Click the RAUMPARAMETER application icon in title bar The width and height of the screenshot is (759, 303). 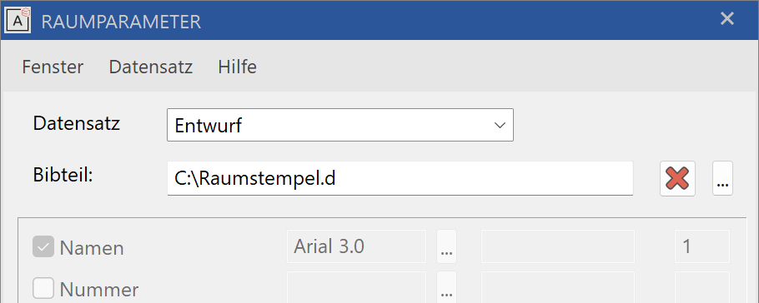coord(17,20)
